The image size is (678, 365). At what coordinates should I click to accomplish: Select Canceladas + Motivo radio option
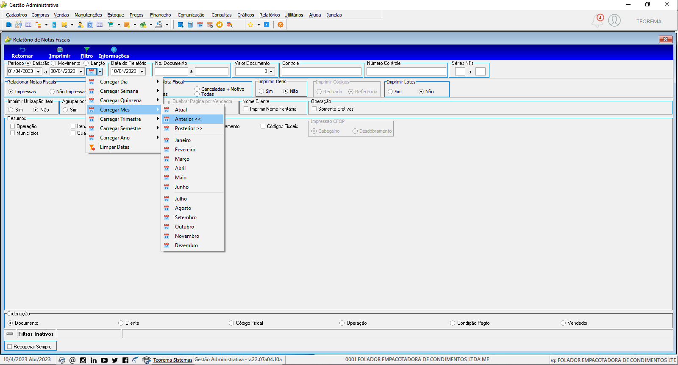point(197,89)
